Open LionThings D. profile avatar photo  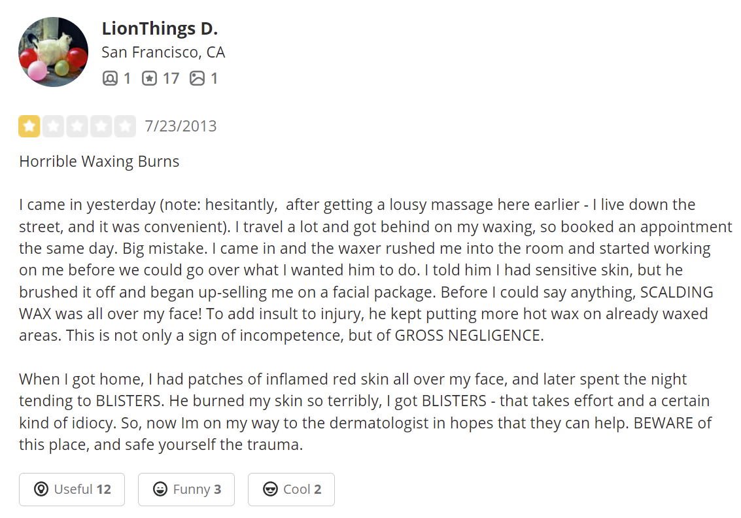53,52
